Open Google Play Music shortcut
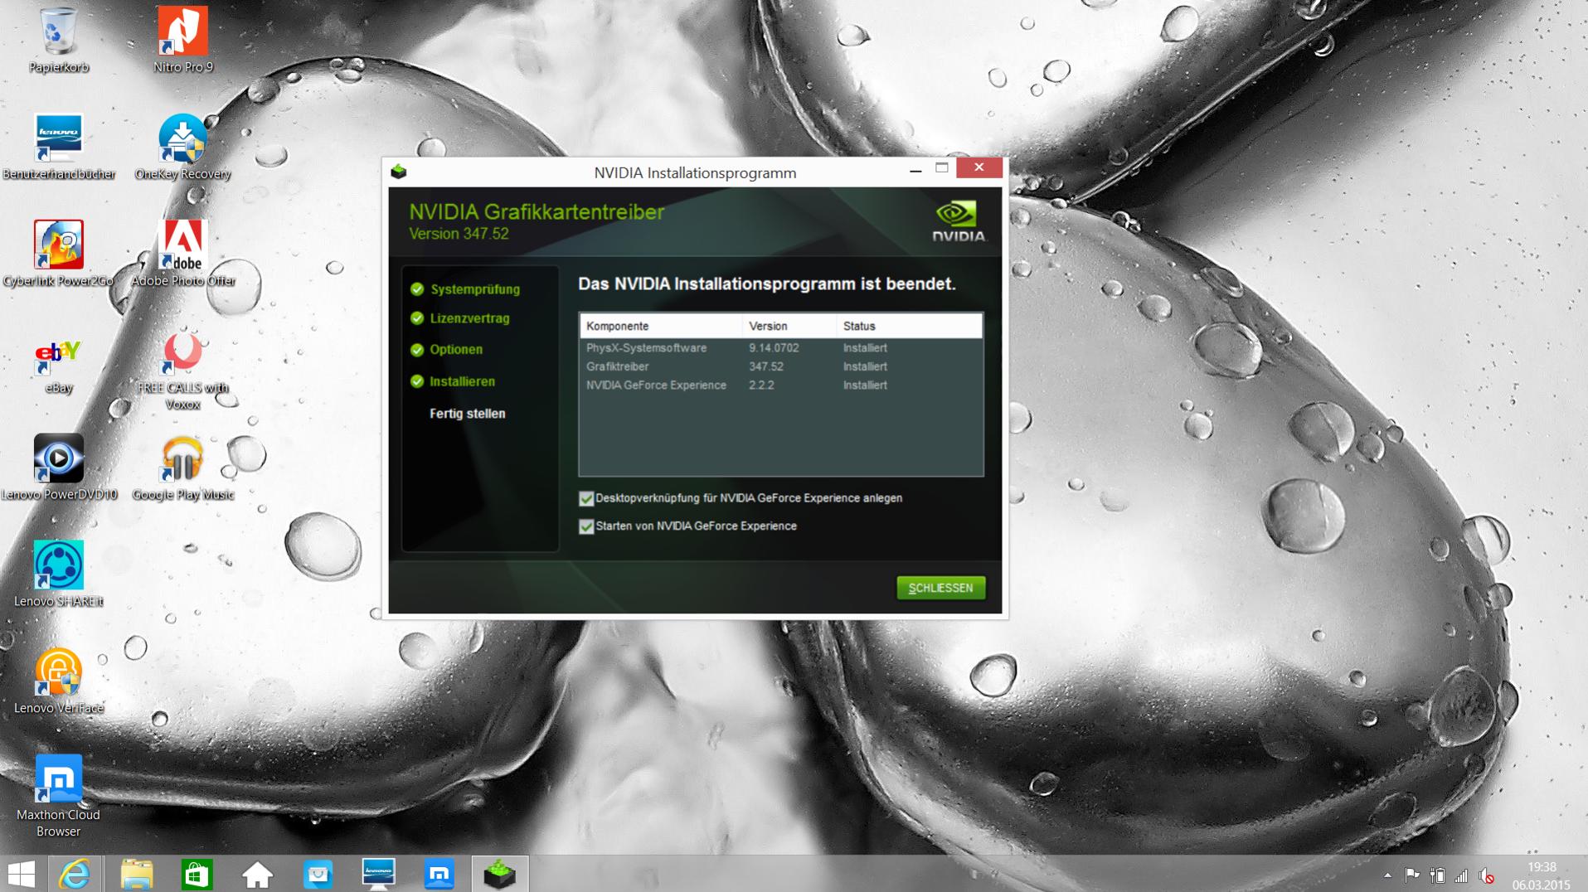1588x892 pixels. (x=183, y=468)
